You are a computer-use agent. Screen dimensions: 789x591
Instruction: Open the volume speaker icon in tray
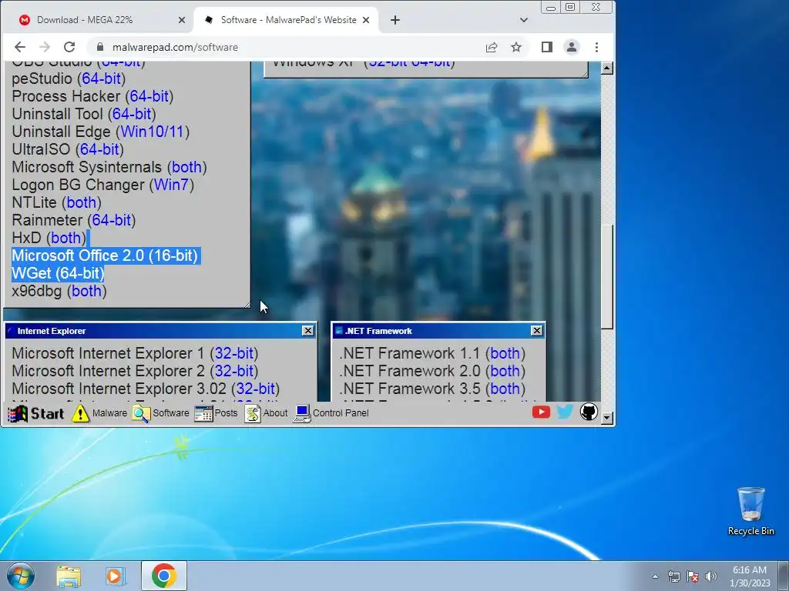coord(711,576)
